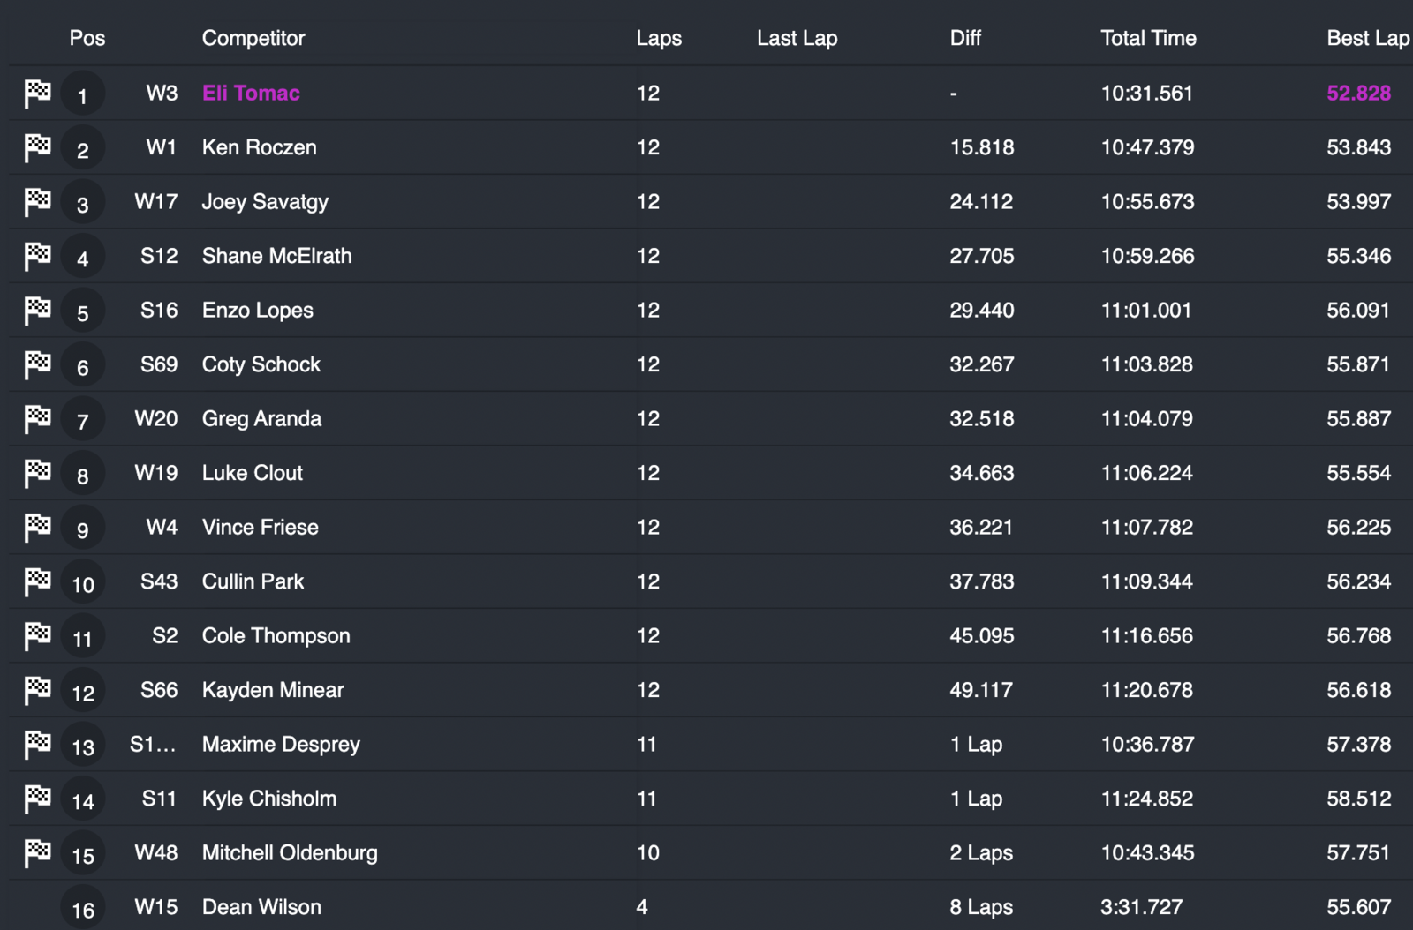Click the position 1 circle badge
This screenshot has width=1413, height=930.
coord(83,94)
